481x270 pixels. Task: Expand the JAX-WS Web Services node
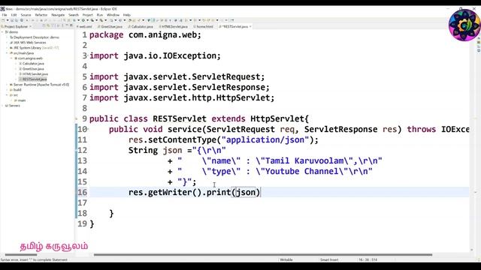click(x=7, y=43)
